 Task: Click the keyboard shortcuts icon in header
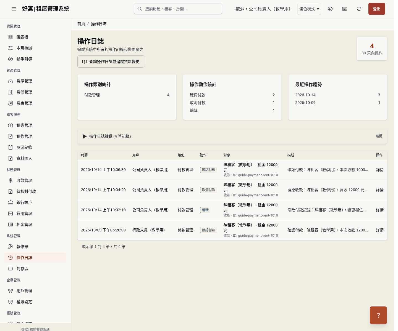[x=345, y=9]
